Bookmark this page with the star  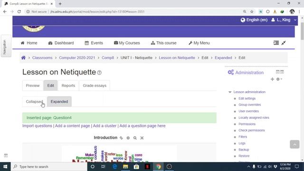[x=252, y=11]
